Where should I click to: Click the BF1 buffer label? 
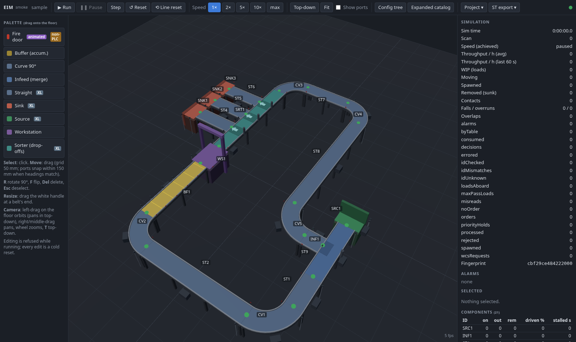186,192
